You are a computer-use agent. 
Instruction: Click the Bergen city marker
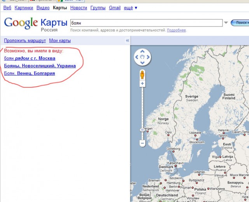tap(147, 131)
